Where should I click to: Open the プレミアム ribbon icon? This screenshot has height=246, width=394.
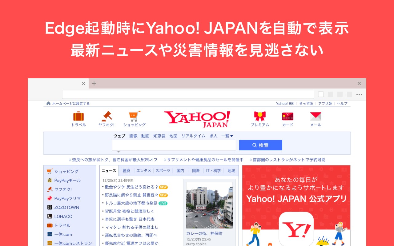point(260,116)
